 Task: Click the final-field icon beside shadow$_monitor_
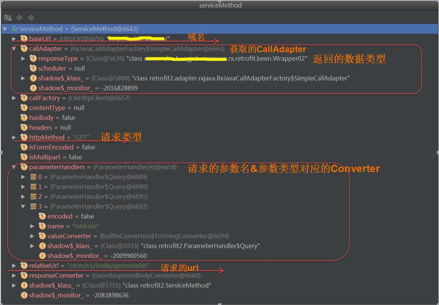pyautogui.click(x=24, y=295)
